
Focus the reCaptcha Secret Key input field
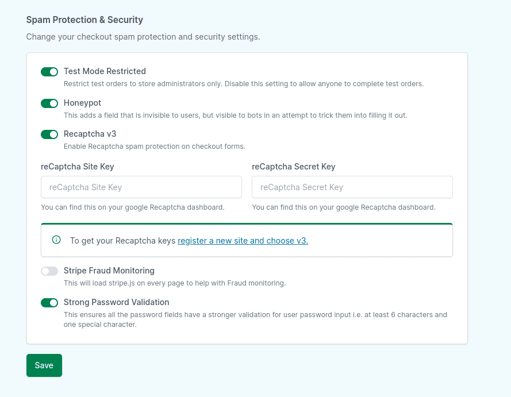pyautogui.click(x=352, y=187)
